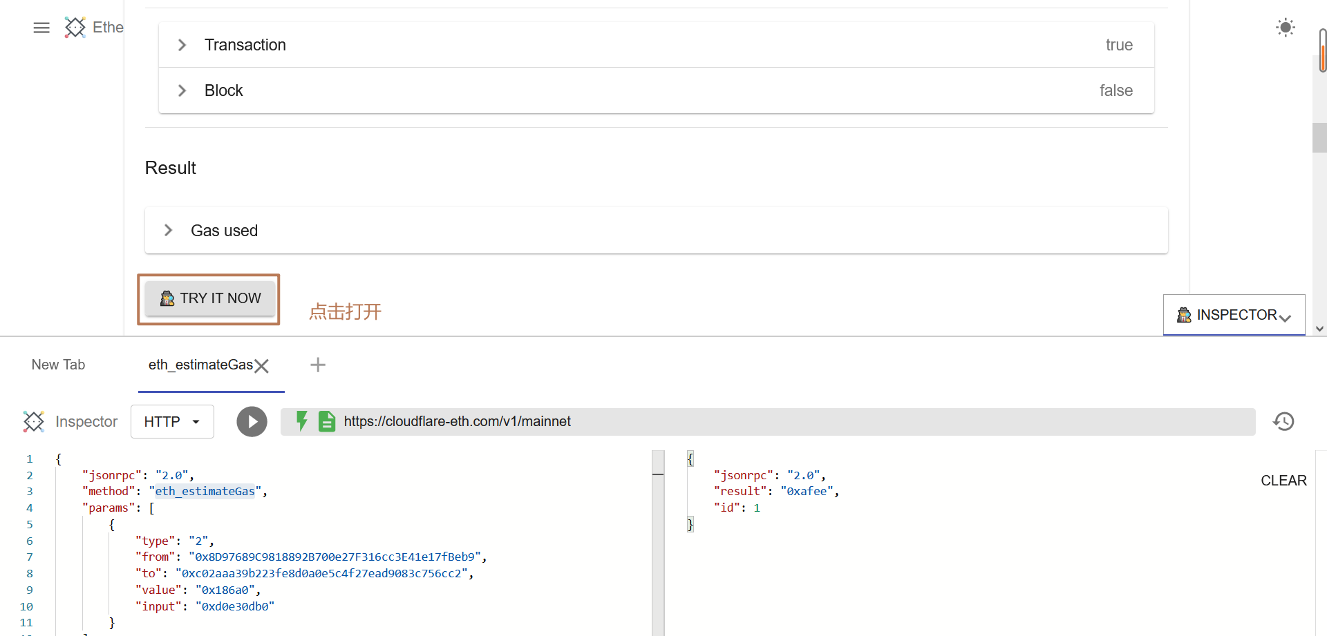Clear the response with the CLEAR button
The height and width of the screenshot is (636, 1327).
[x=1283, y=480]
